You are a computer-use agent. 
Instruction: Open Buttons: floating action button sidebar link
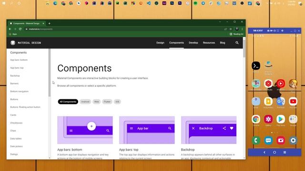click(25, 107)
